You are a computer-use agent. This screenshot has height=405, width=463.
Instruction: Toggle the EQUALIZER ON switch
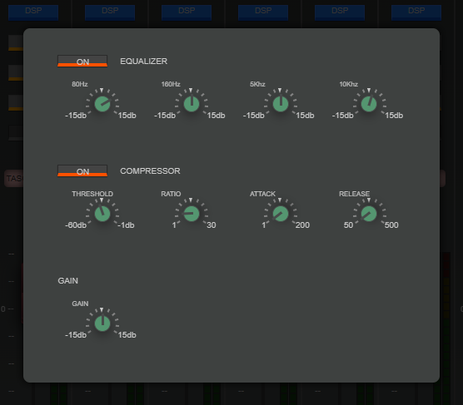[82, 61]
